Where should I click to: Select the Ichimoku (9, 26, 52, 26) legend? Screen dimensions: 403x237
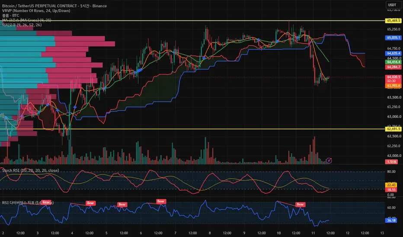[x=22, y=25]
